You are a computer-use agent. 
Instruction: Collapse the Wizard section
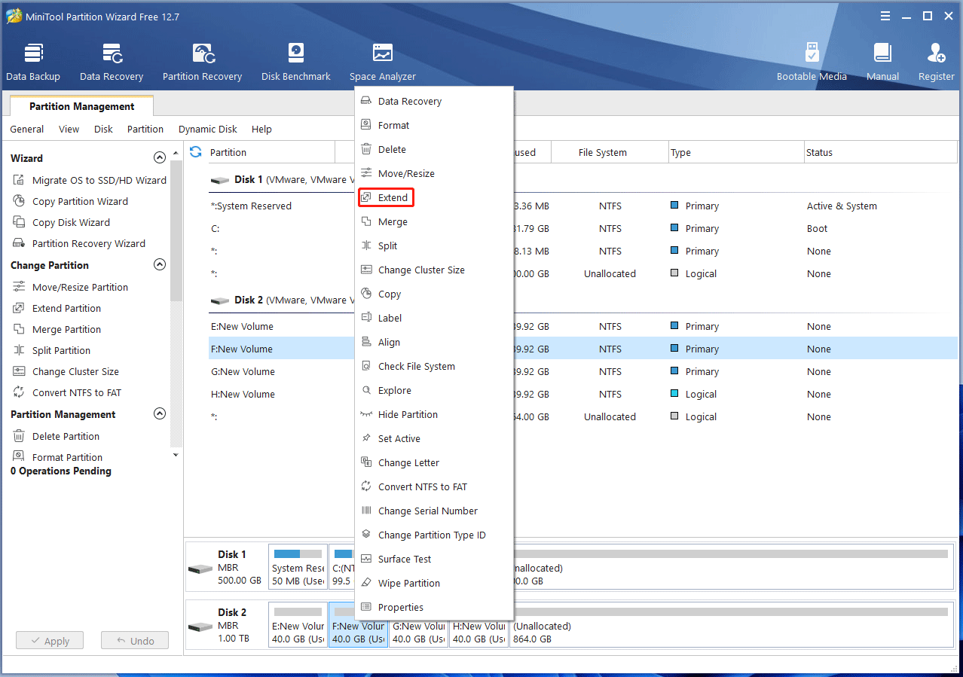pos(159,158)
